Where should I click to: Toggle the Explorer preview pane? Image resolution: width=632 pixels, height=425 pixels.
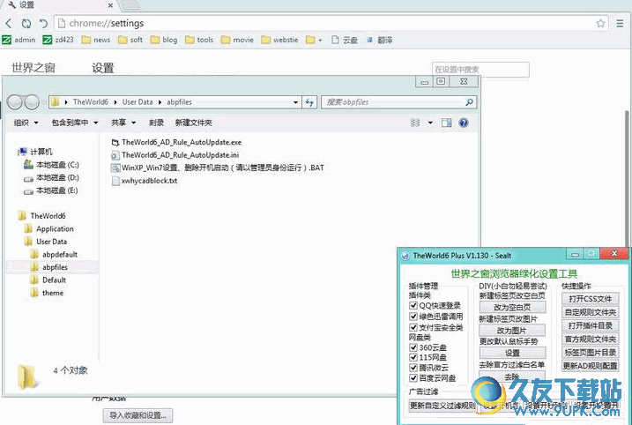tap(447, 123)
